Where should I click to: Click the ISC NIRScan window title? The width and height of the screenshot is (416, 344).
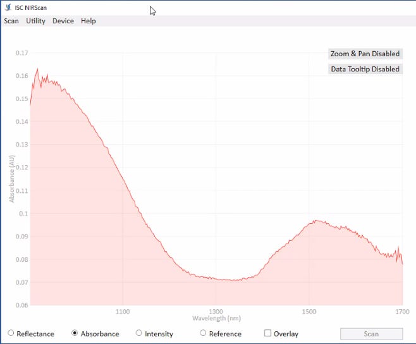[30, 8]
